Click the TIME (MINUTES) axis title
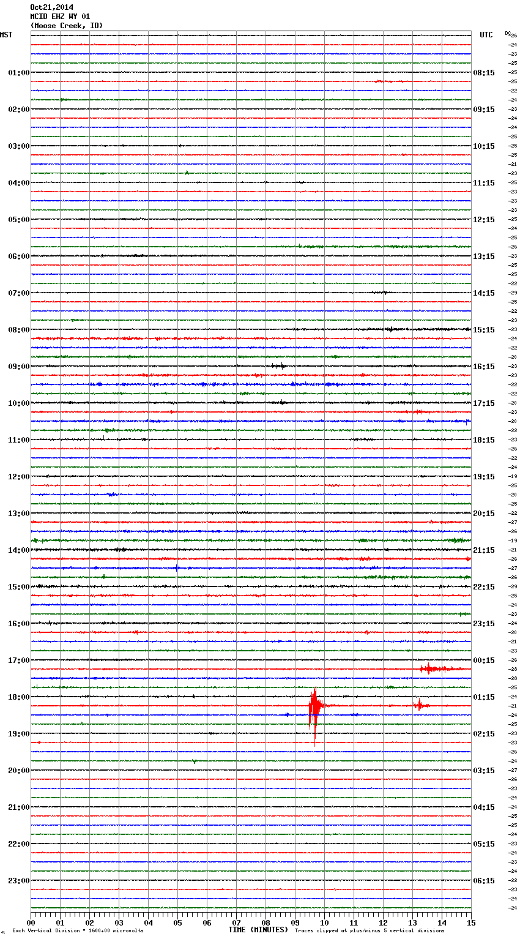 pos(258,930)
